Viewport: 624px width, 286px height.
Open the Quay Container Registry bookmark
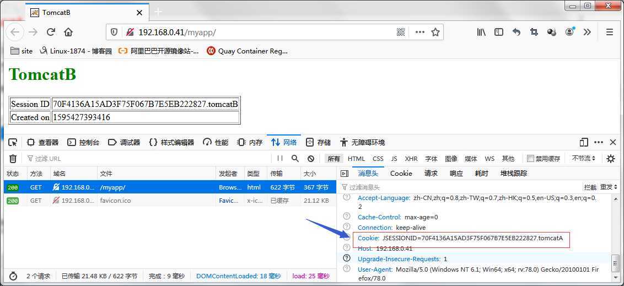tap(247, 51)
